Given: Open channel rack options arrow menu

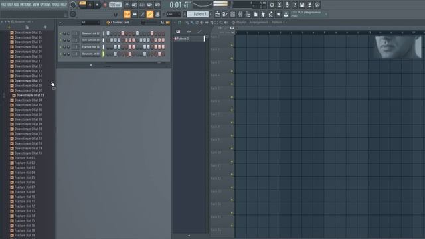Looking at the screenshot, I should click(60, 23).
